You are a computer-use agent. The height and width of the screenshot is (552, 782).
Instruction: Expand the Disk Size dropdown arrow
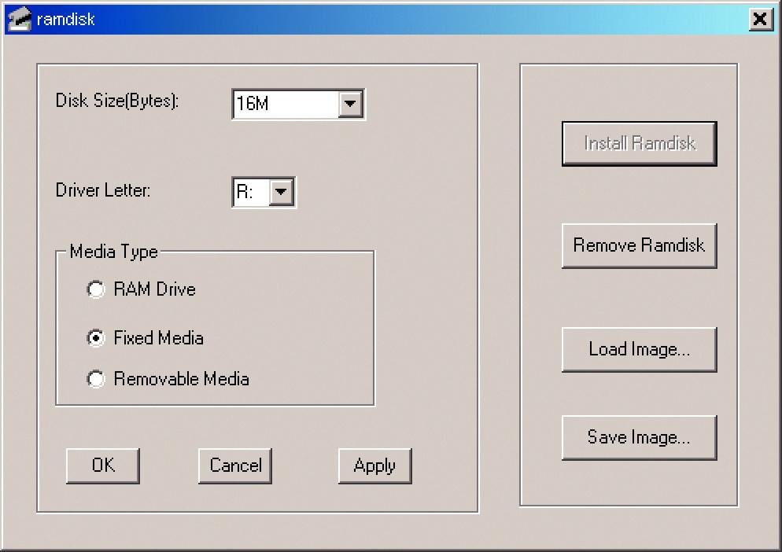(x=350, y=103)
